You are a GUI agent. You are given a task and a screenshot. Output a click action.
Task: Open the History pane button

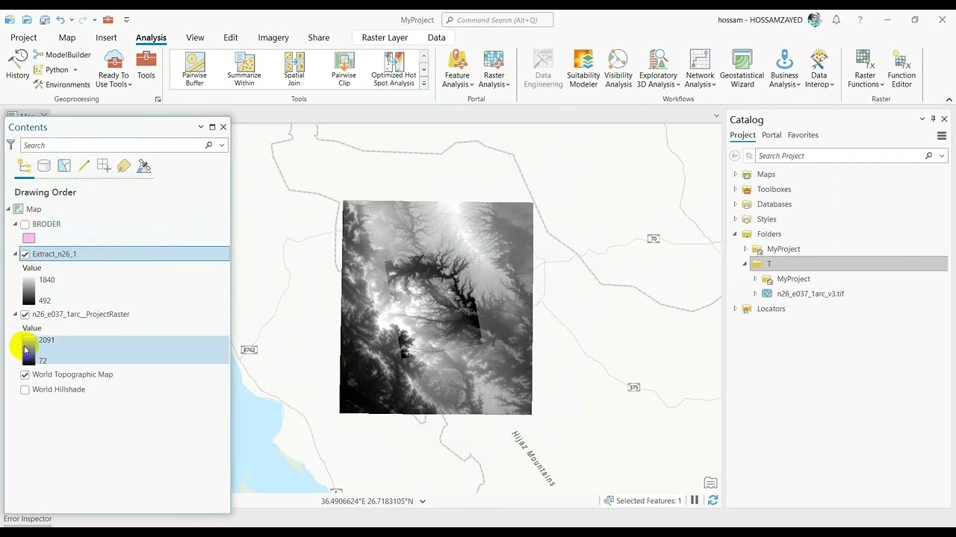[17, 64]
